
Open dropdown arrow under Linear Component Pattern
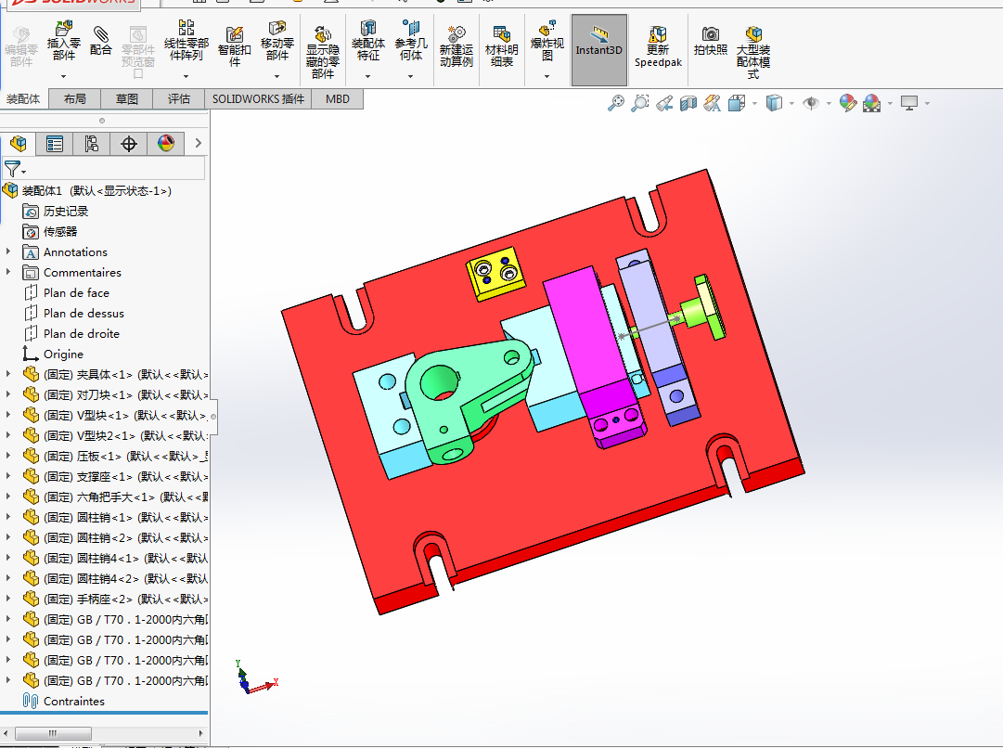pos(186,76)
